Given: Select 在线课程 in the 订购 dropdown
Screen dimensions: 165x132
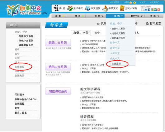Looking at the screenshot, I should [x=116, y=64].
